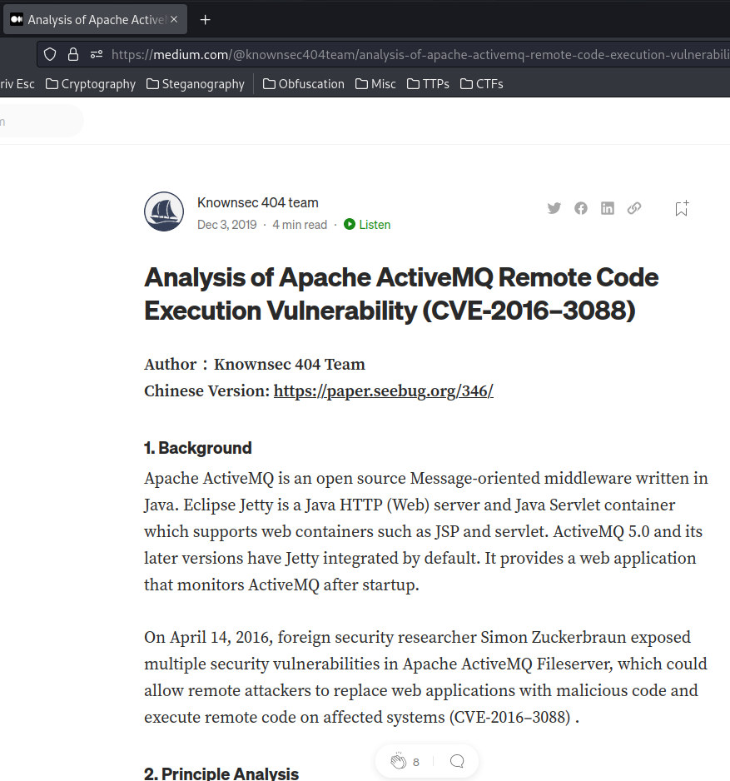Viewport: 730px width, 781px height.
Task: Open the Misc bookmarks folder
Action: click(x=376, y=83)
